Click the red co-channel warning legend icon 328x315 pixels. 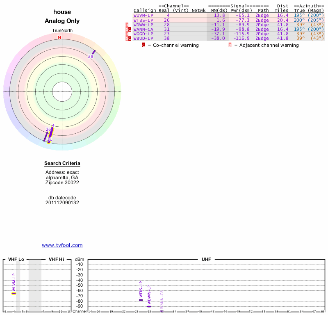(x=143, y=45)
